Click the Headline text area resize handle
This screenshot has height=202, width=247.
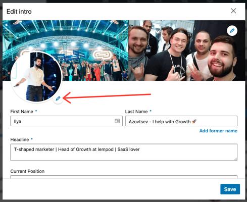[235, 159]
